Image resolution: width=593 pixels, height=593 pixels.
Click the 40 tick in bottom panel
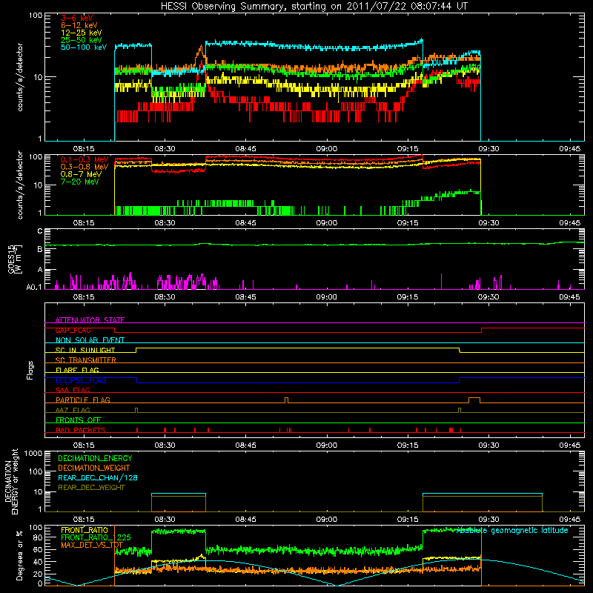pyautogui.click(x=38, y=562)
